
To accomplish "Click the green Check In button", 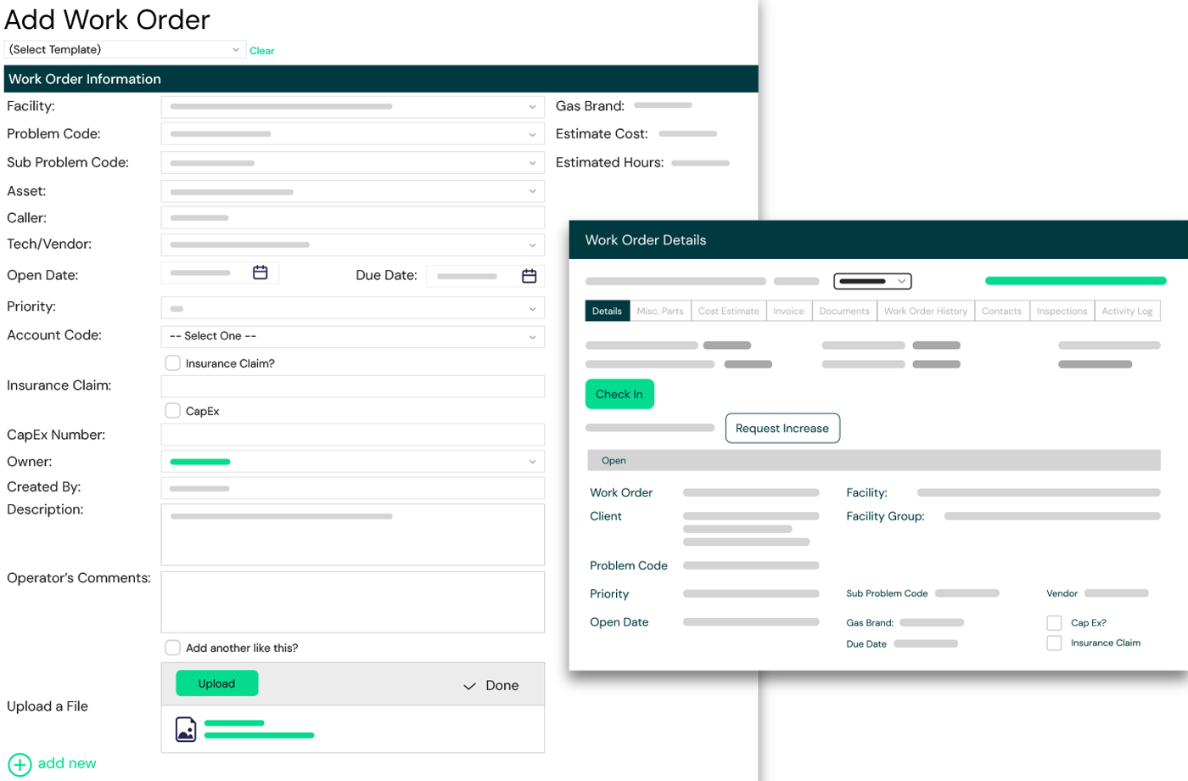I will pyautogui.click(x=619, y=395).
